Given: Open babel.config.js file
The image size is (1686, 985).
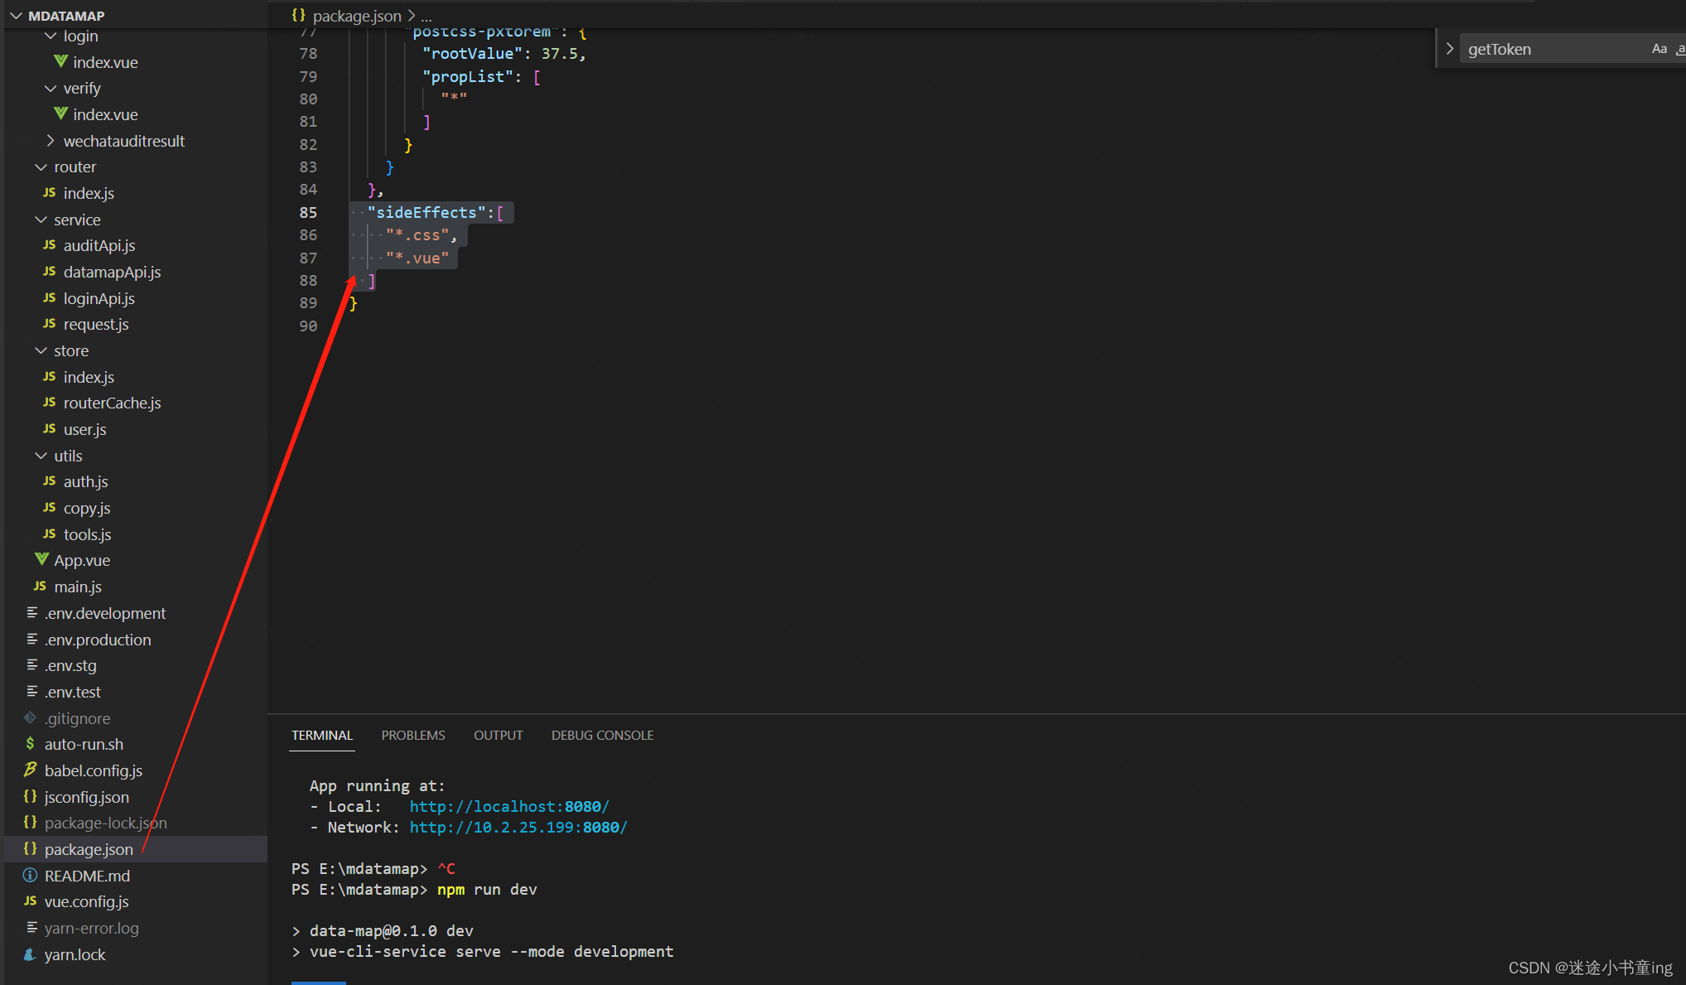Looking at the screenshot, I should click(94, 770).
